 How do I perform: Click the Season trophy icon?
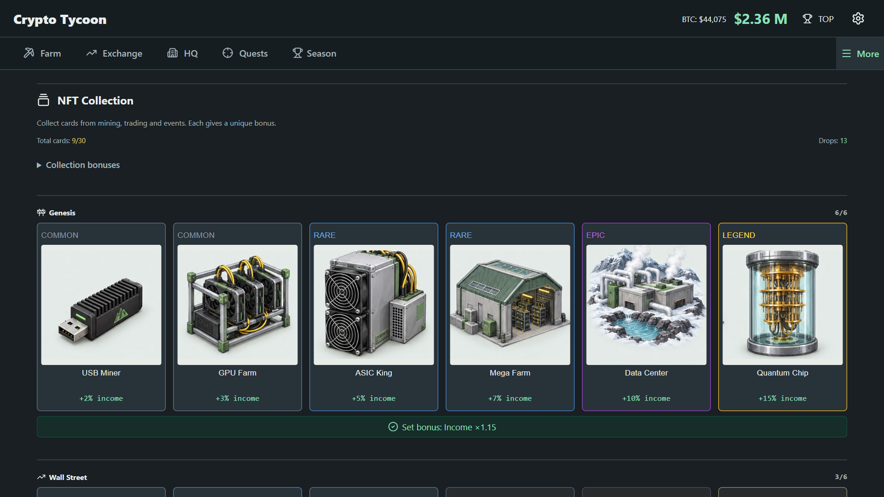tap(297, 53)
